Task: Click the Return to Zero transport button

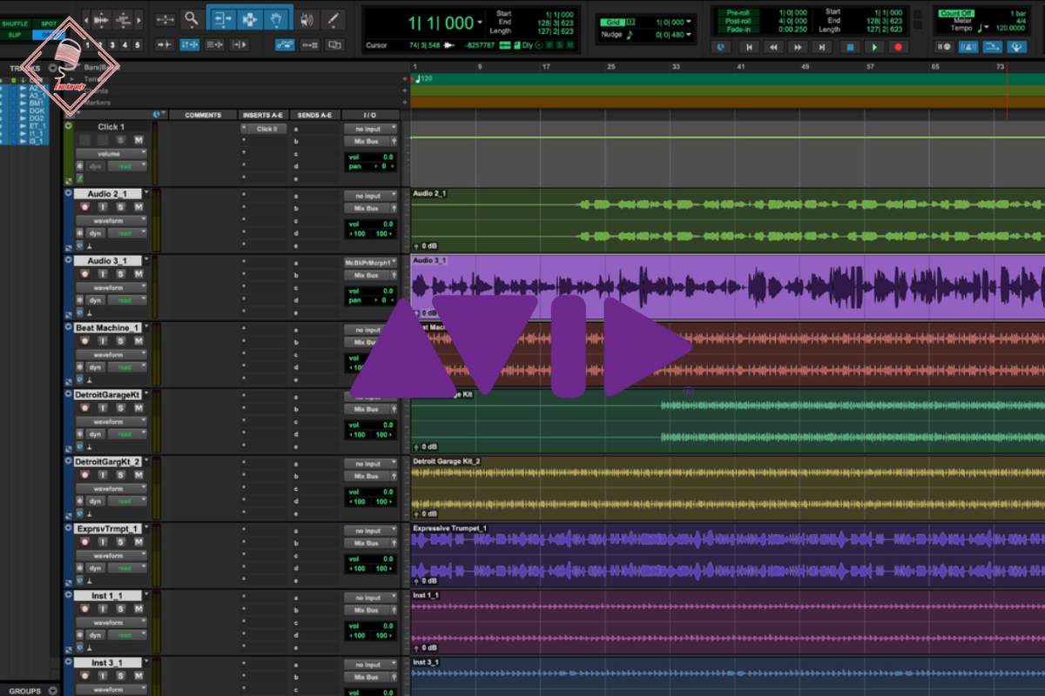Action: [x=748, y=47]
